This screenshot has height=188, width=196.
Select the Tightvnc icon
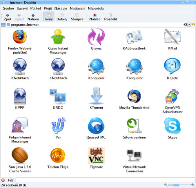(x=96, y=155)
